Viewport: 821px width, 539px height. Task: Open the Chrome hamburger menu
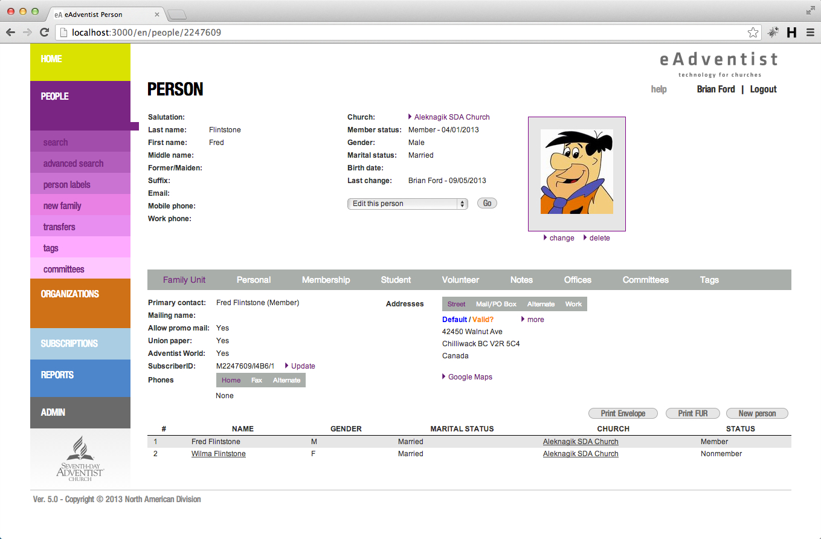click(x=810, y=33)
